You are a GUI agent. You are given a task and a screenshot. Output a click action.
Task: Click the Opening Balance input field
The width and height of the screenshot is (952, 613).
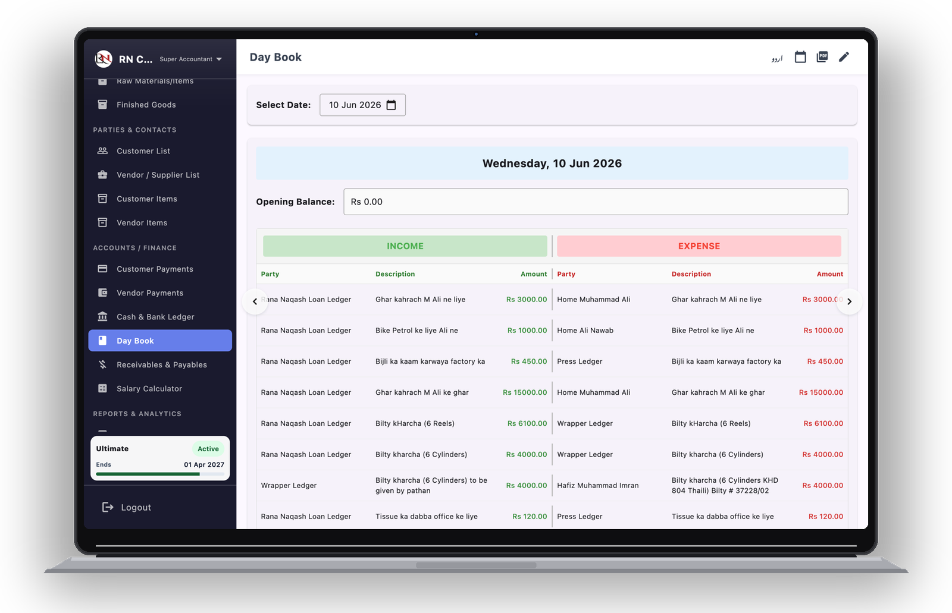[596, 202]
